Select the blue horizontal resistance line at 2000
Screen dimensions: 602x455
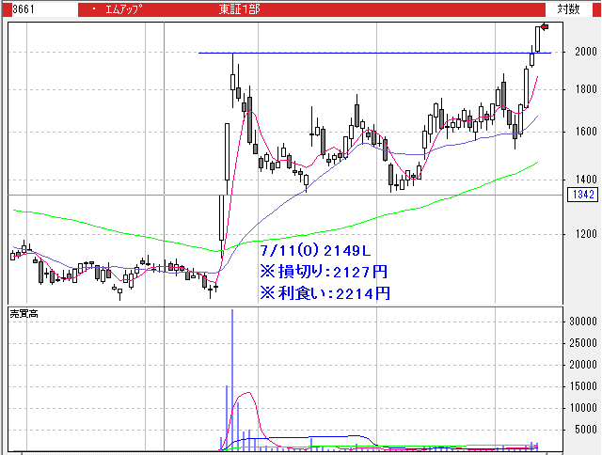376,53
